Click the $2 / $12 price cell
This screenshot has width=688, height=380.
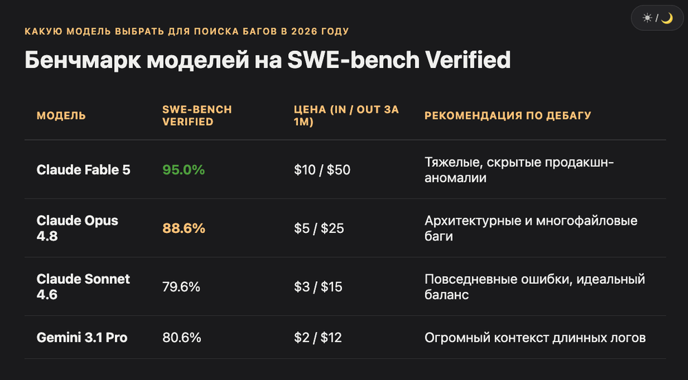point(318,337)
